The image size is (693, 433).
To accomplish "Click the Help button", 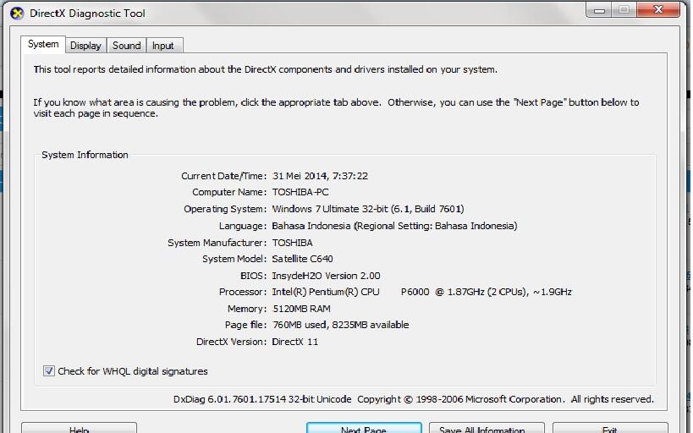I will pyautogui.click(x=79, y=428).
